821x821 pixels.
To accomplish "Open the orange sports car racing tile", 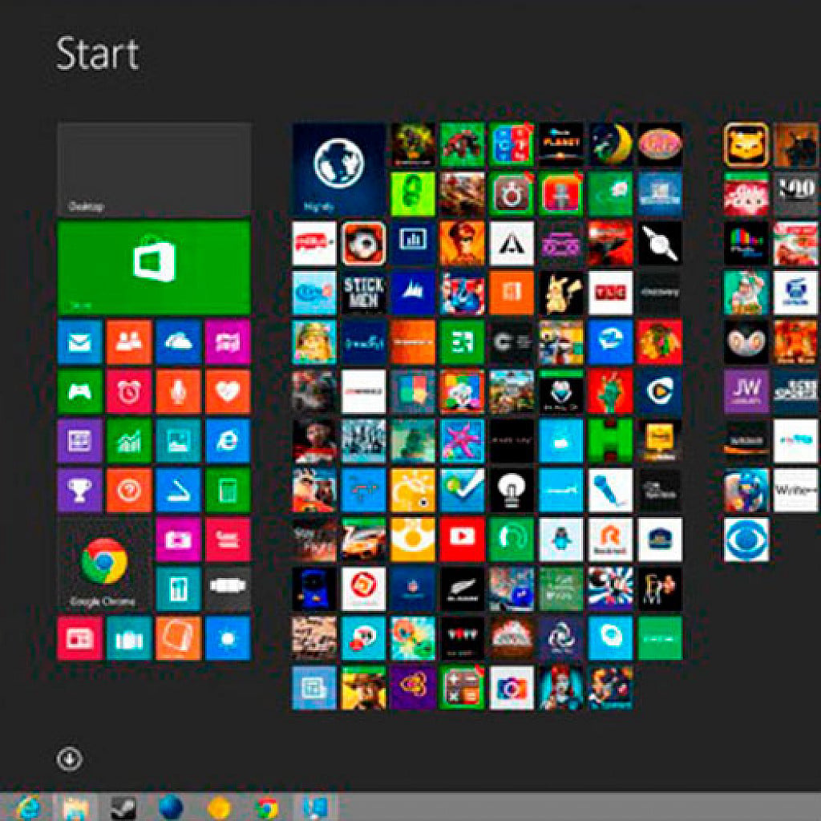I will (x=363, y=540).
